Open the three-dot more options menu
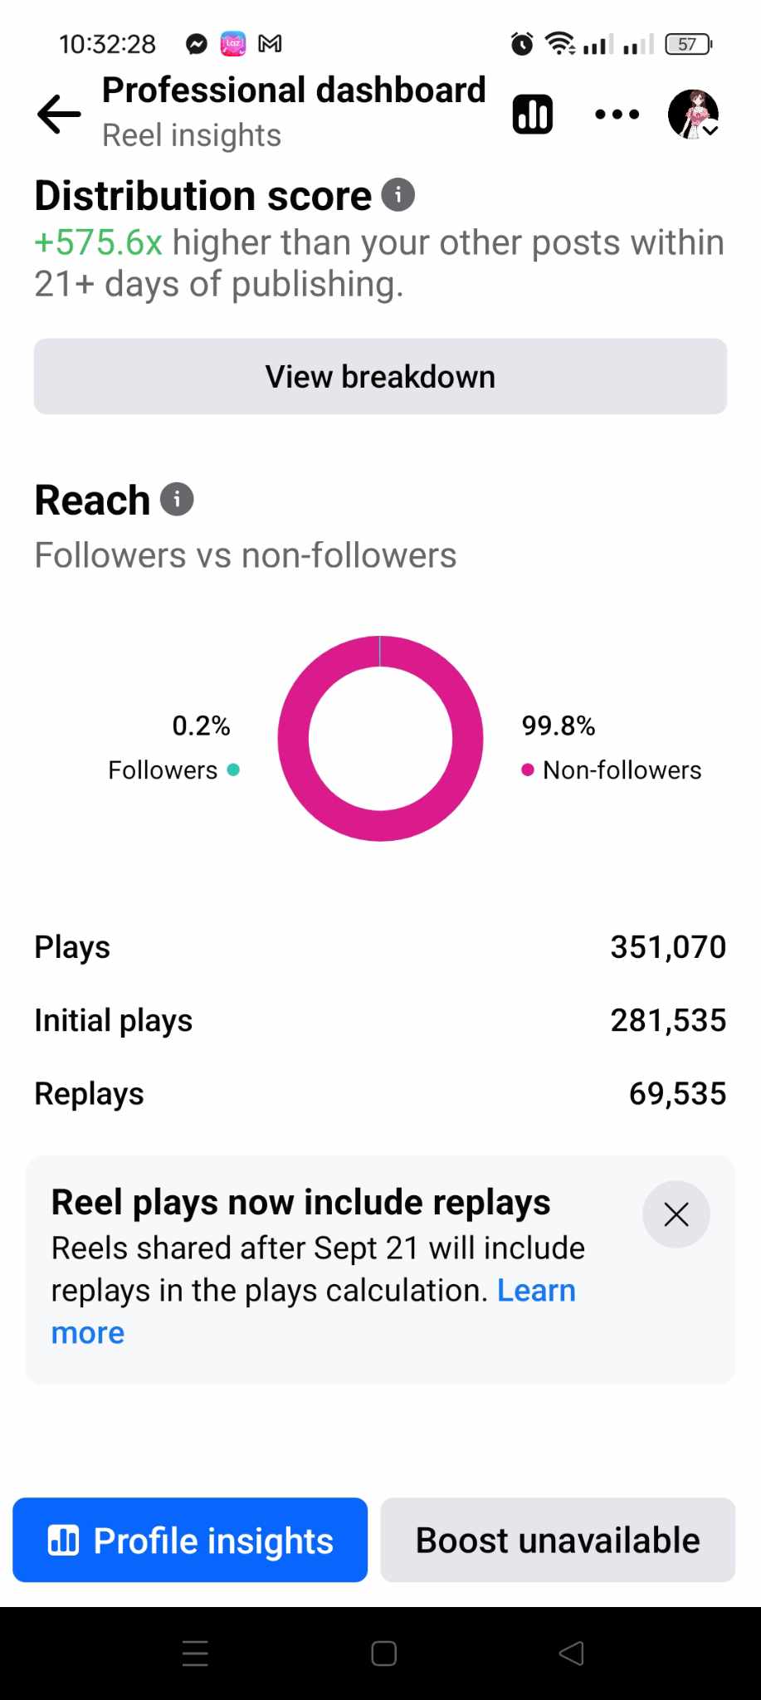The width and height of the screenshot is (761, 1700). [x=617, y=115]
